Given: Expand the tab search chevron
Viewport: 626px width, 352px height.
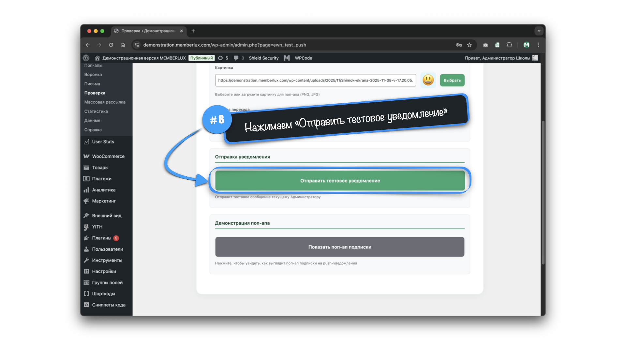Looking at the screenshot, I should 539,31.
